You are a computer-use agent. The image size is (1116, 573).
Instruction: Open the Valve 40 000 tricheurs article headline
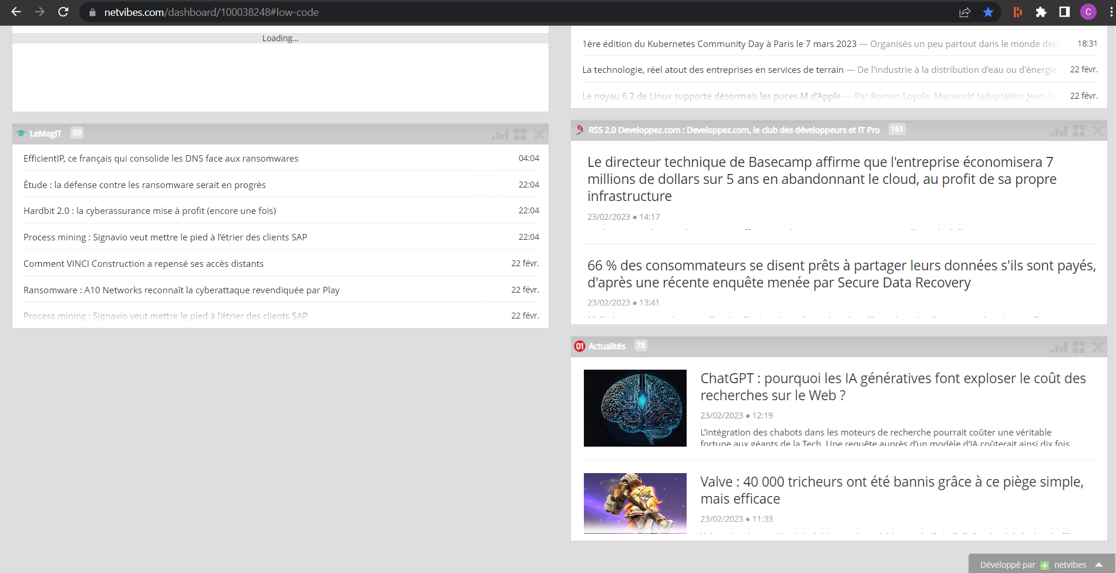pos(892,490)
